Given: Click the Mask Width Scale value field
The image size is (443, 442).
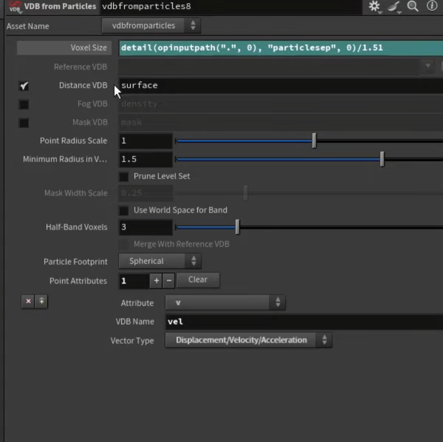Looking at the screenshot, I should click(145, 193).
